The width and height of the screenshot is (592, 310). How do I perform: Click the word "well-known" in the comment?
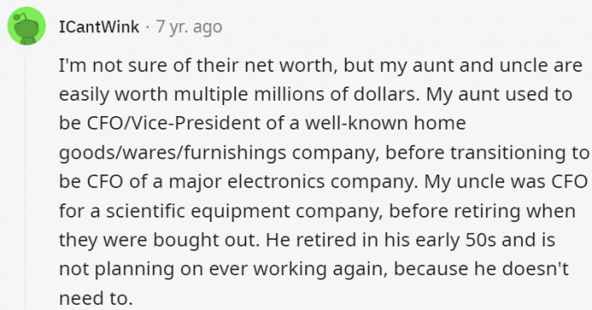[x=357, y=124]
